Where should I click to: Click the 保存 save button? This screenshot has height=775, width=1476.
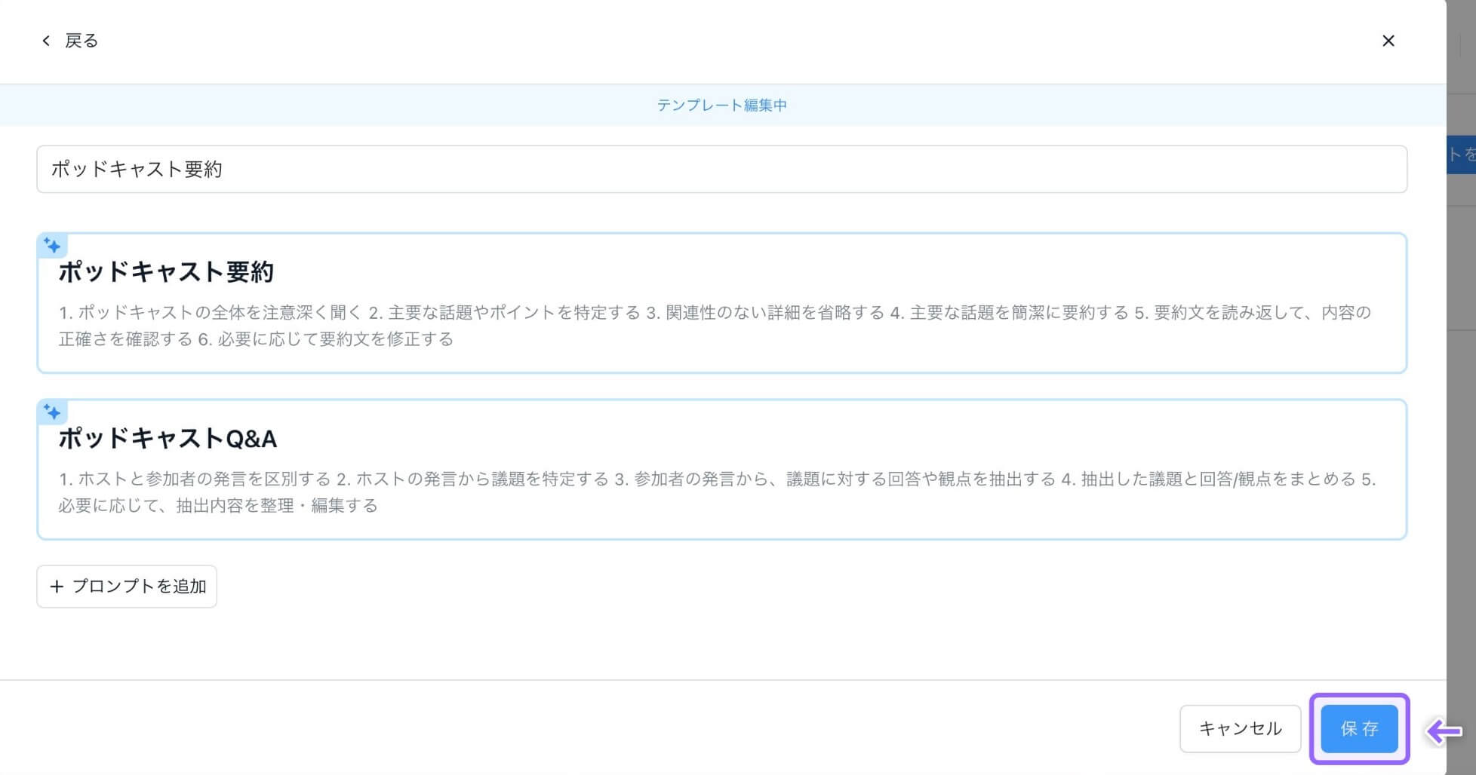coord(1359,729)
